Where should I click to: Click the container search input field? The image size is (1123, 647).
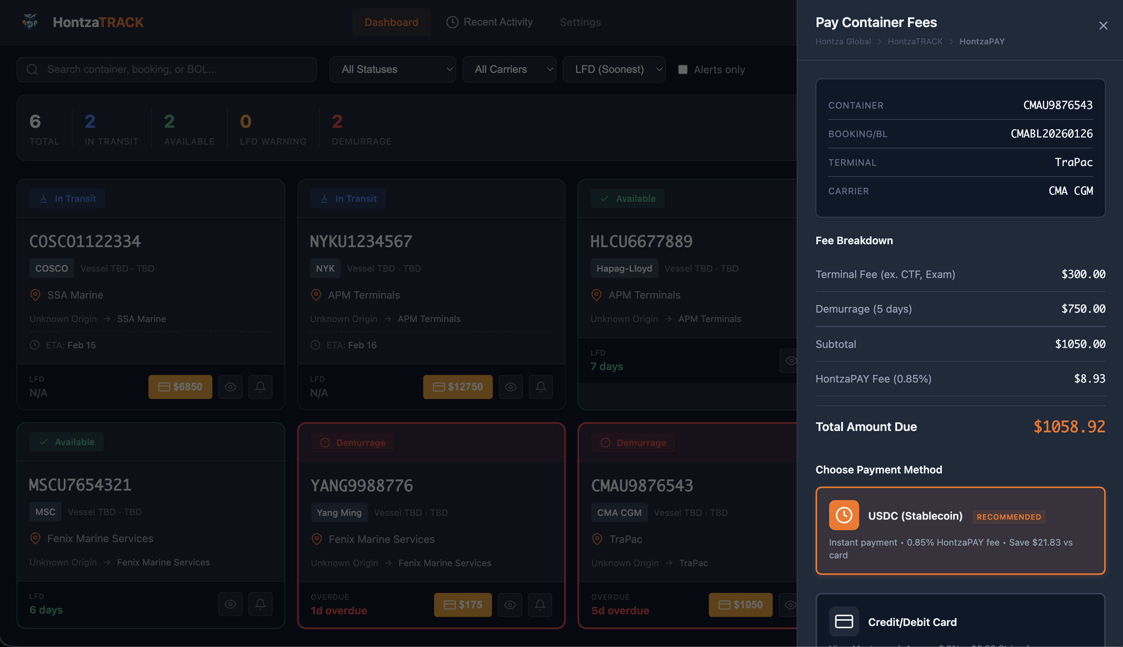tap(166, 69)
